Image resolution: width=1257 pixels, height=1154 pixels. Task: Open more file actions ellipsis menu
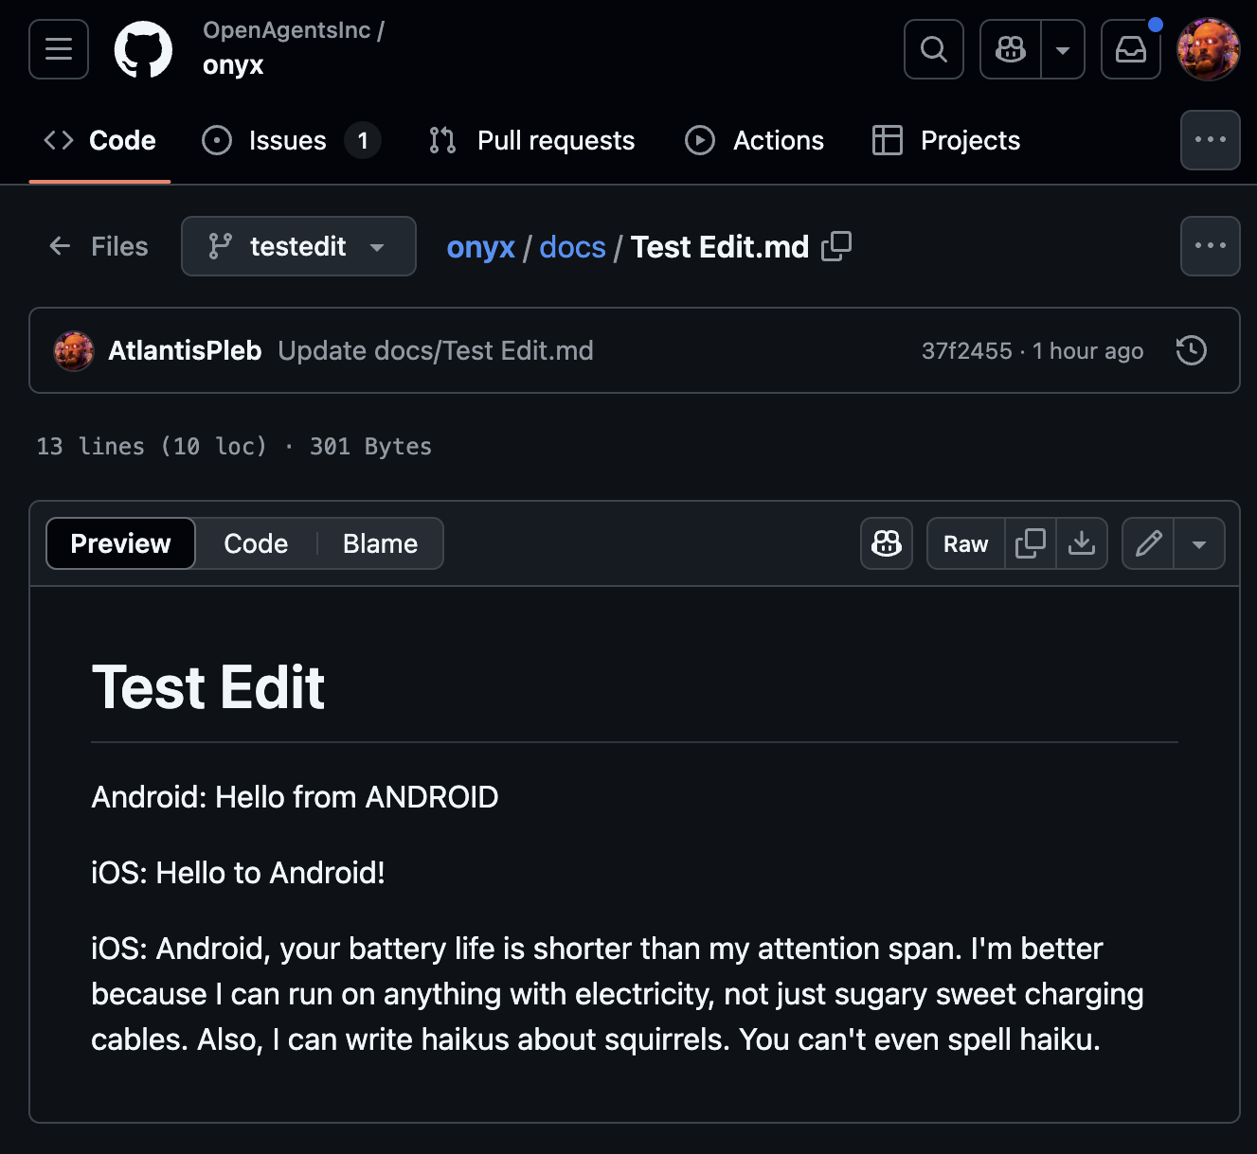point(1211,246)
